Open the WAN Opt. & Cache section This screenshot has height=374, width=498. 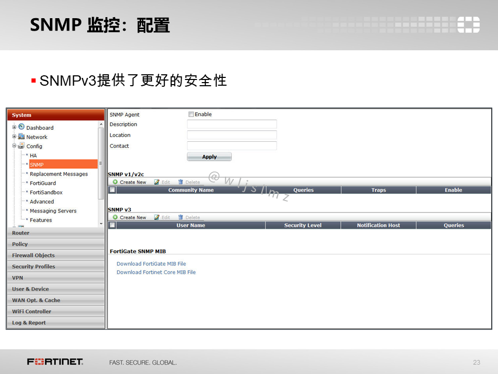[56, 300]
